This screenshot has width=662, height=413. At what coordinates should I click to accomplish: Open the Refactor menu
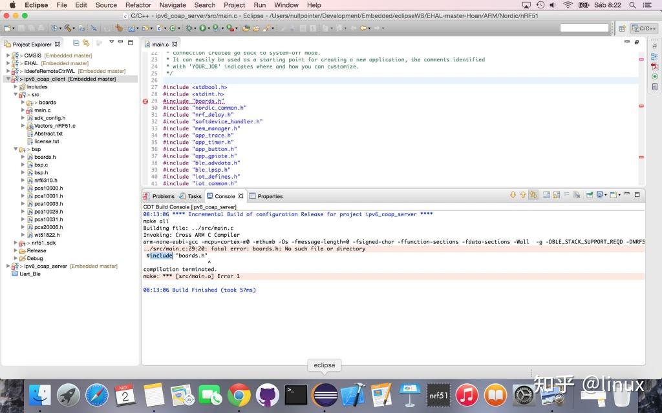coord(138,5)
